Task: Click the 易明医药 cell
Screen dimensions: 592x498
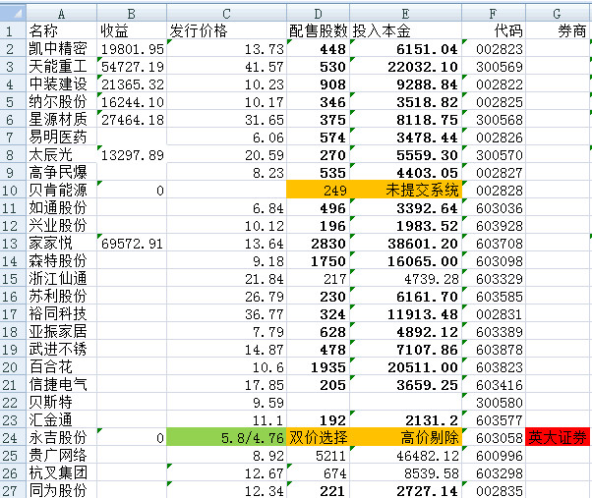Action: tap(62, 138)
